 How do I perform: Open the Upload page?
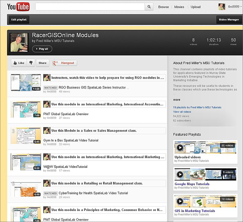click(x=195, y=7)
